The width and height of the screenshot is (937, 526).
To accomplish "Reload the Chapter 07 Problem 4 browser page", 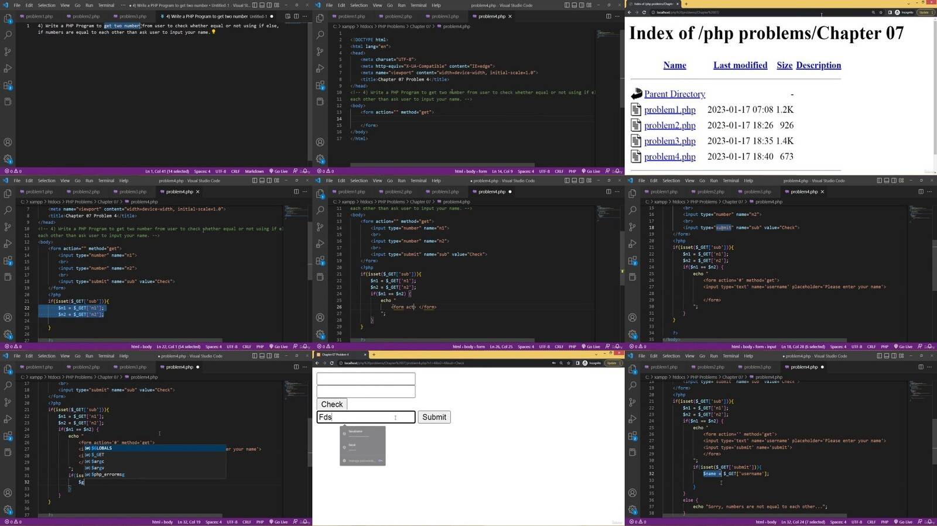I will 331,363.
